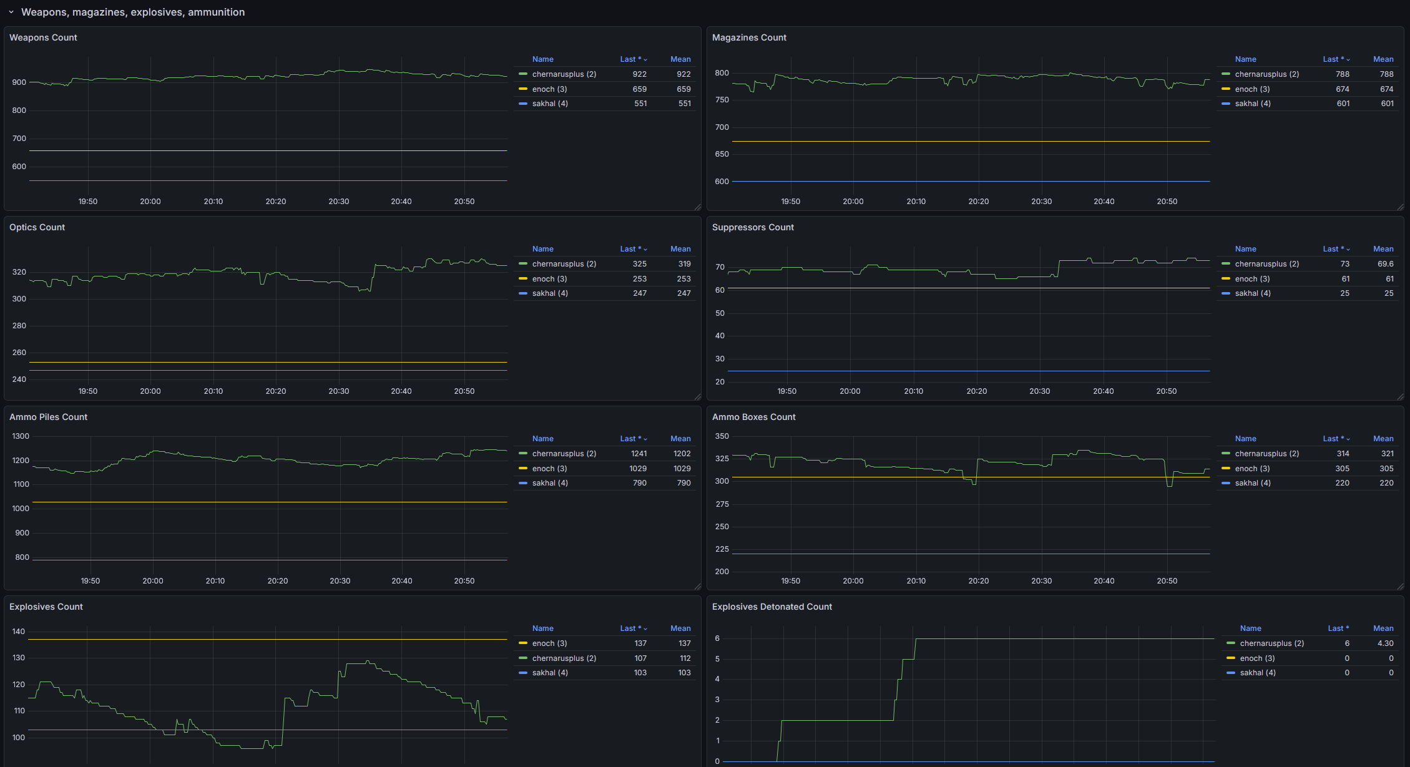
Task: Sort Ammo Boxes Count legend by Last *
Action: pos(1333,439)
